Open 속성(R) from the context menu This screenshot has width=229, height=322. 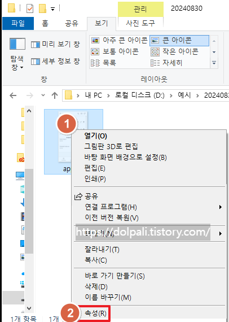(x=95, y=314)
